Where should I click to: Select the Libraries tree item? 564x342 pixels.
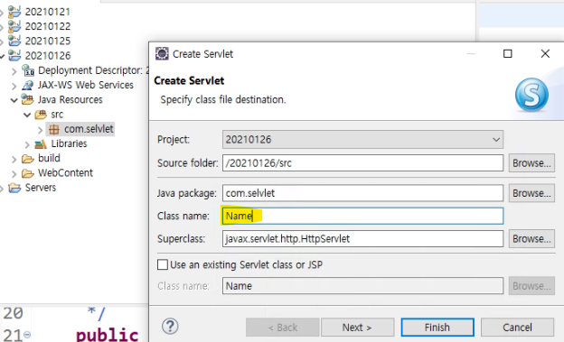pyautogui.click(x=69, y=143)
